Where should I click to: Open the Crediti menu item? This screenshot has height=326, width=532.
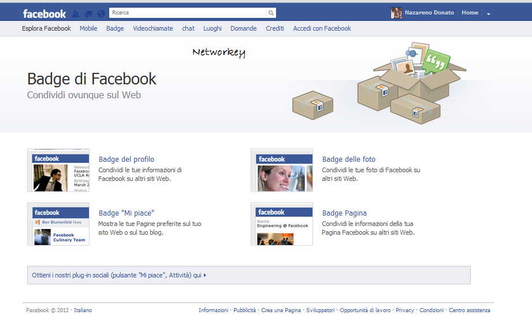point(275,28)
